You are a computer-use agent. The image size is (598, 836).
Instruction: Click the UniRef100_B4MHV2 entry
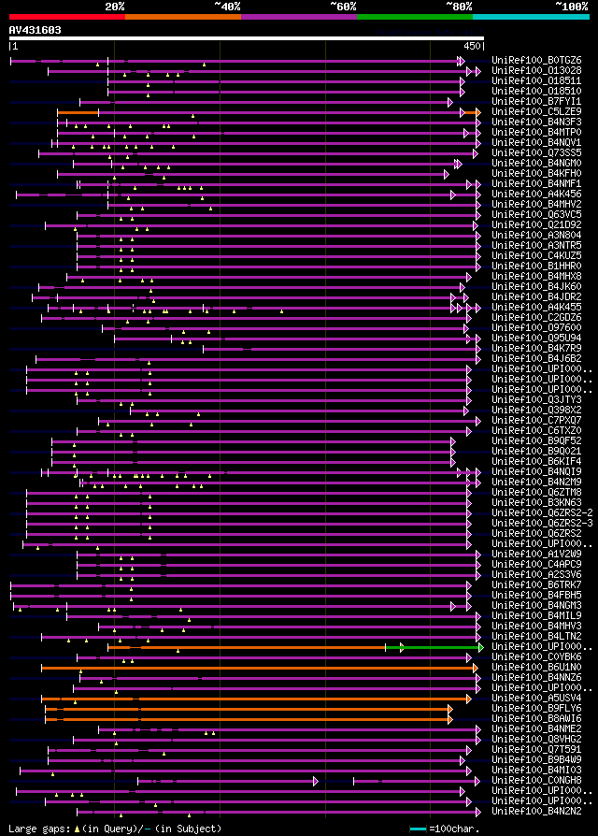pos(536,204)
